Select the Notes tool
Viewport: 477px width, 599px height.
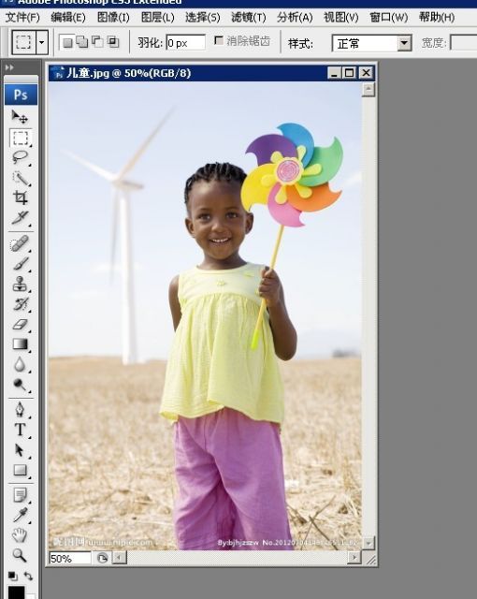click(20, 495)
